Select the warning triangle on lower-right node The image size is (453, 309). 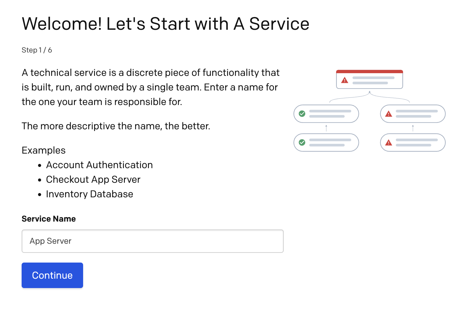click(388, 142)
